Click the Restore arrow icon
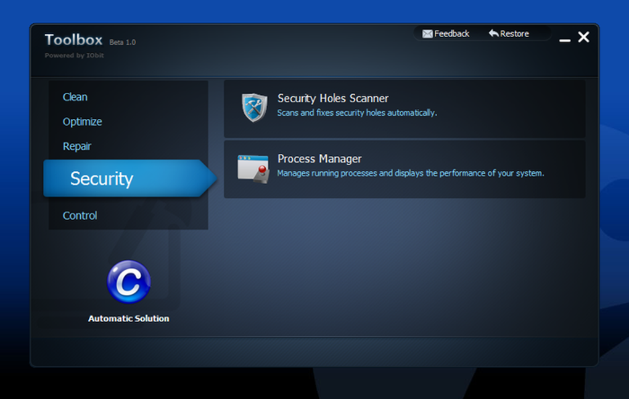629x399 pixels. (x=493, y=33)
